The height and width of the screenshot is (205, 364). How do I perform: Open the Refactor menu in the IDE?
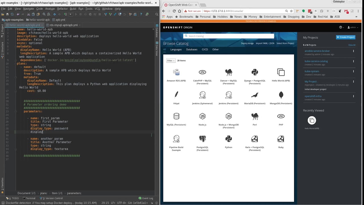[x=62, y=9]
